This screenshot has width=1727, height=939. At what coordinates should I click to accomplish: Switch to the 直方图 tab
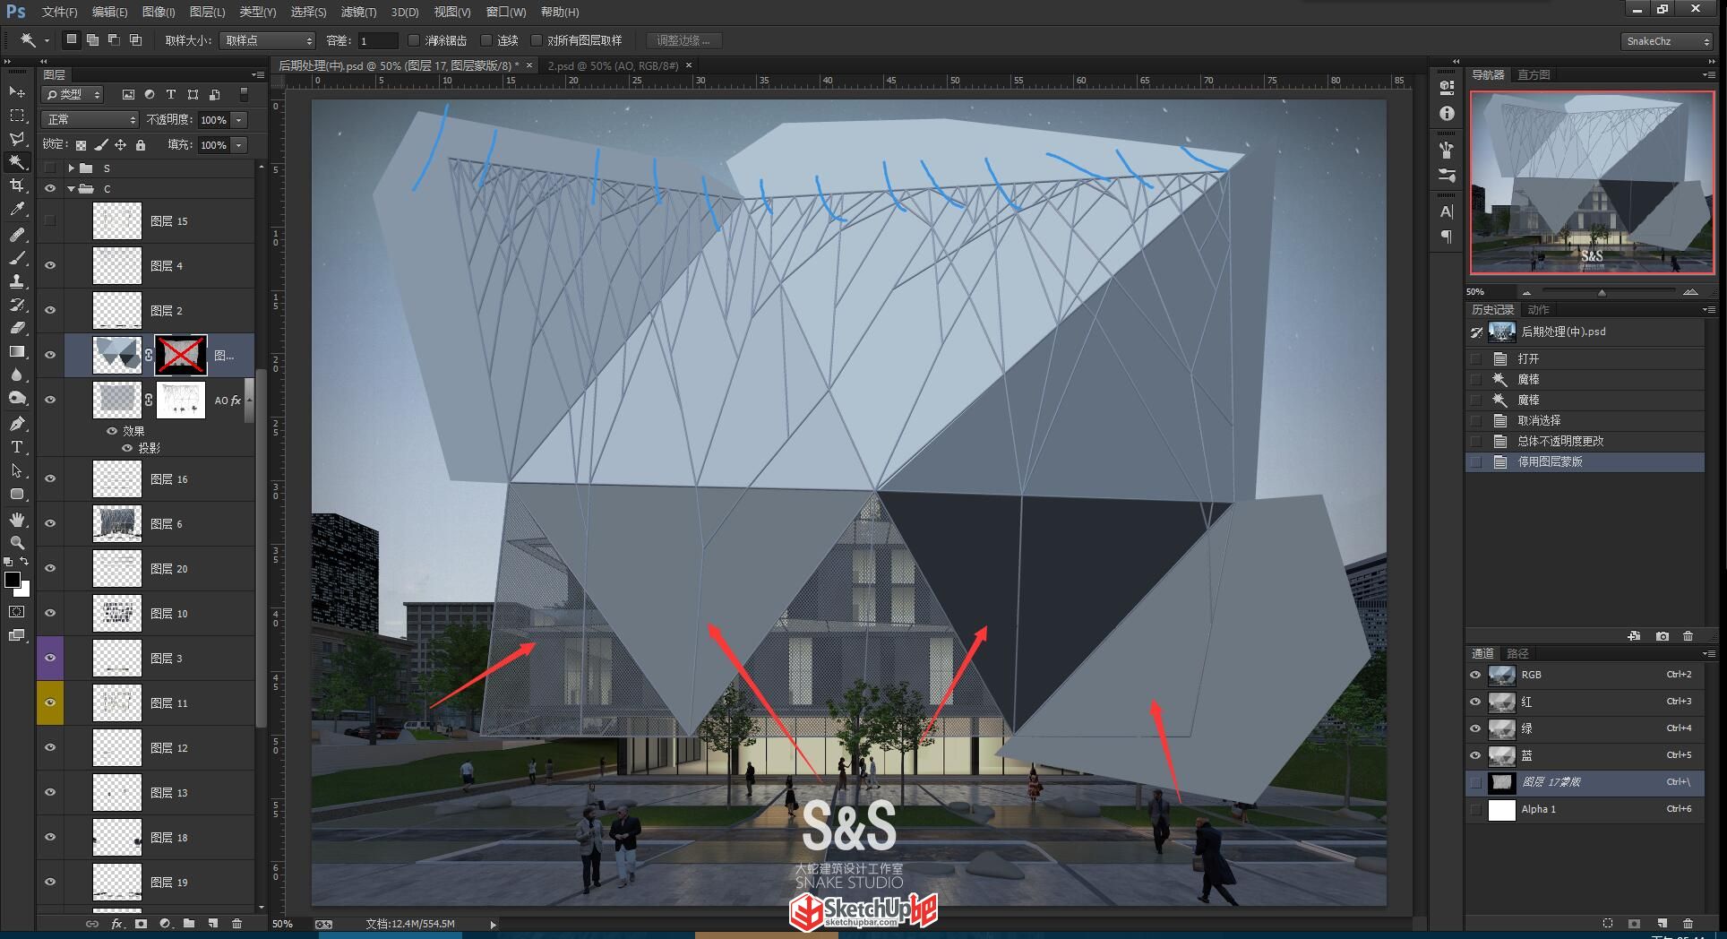tap(1533, 74)
